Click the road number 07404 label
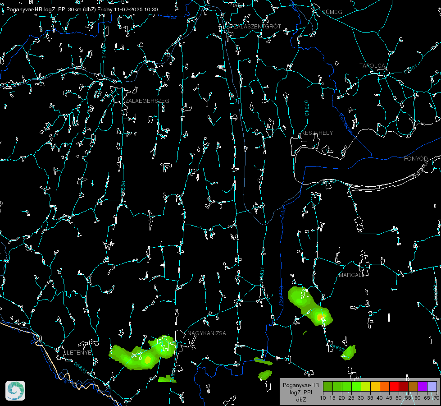Viewport: 441px width, 406px height. click(104, 51)
